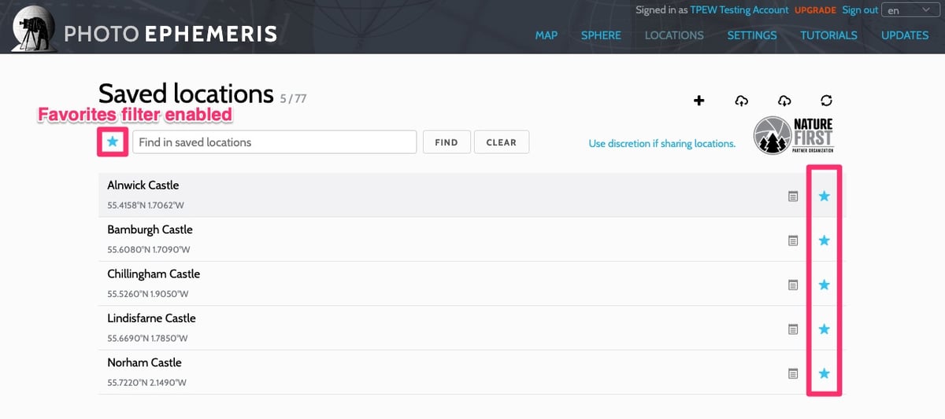
Task: Click the Sign out link
Action: click(860, 10)
